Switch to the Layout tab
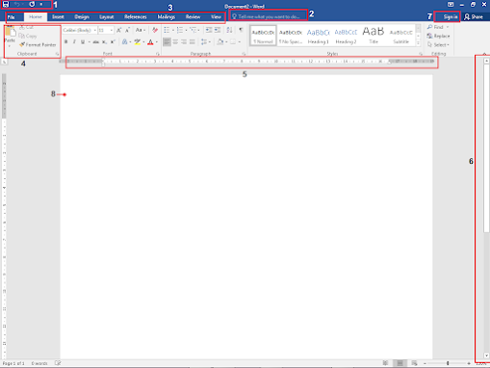Viewport: 490px width, 368px height. pos(107,17)
